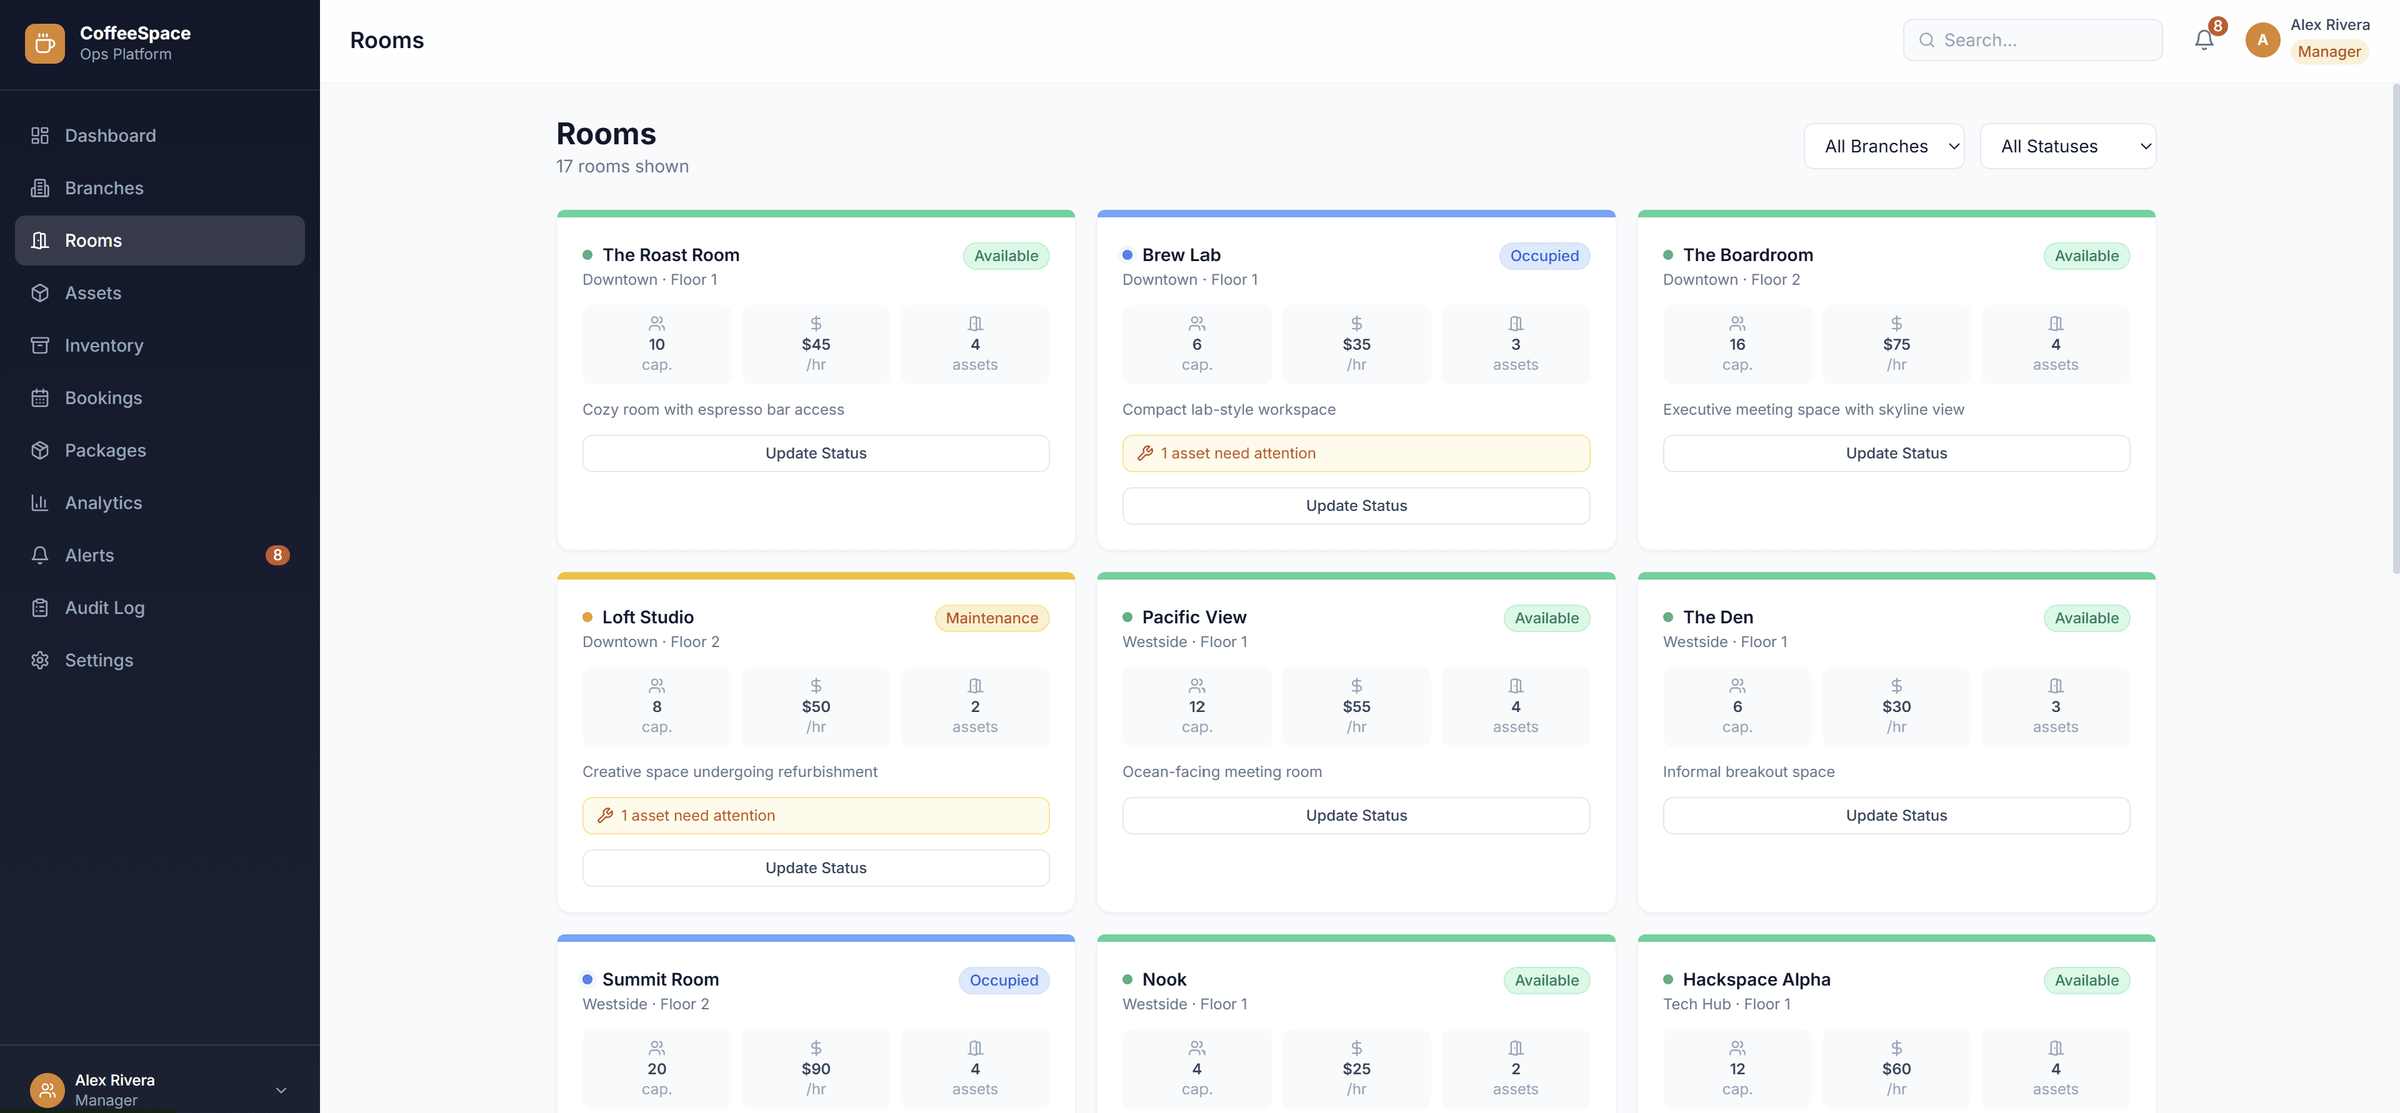Click the Bookings calendar icon

tap(39, 398)
